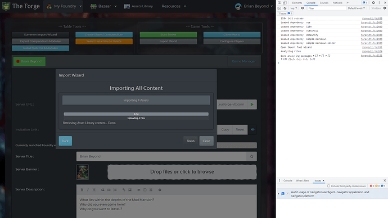
Task: Toggle DevTools device toolbar icon
Action: tap(285, 3)
